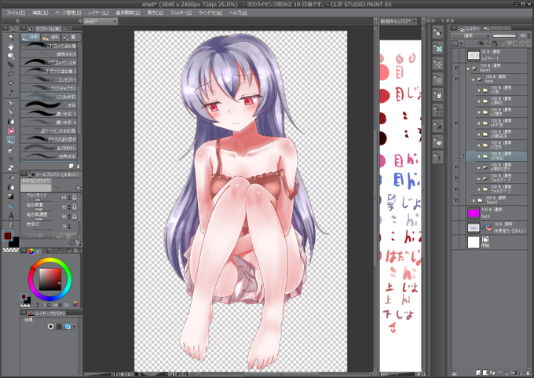Screen dimensions: 534x378
Task: Click magnifier icon in brush stroke preview
Action: (79, 188)
